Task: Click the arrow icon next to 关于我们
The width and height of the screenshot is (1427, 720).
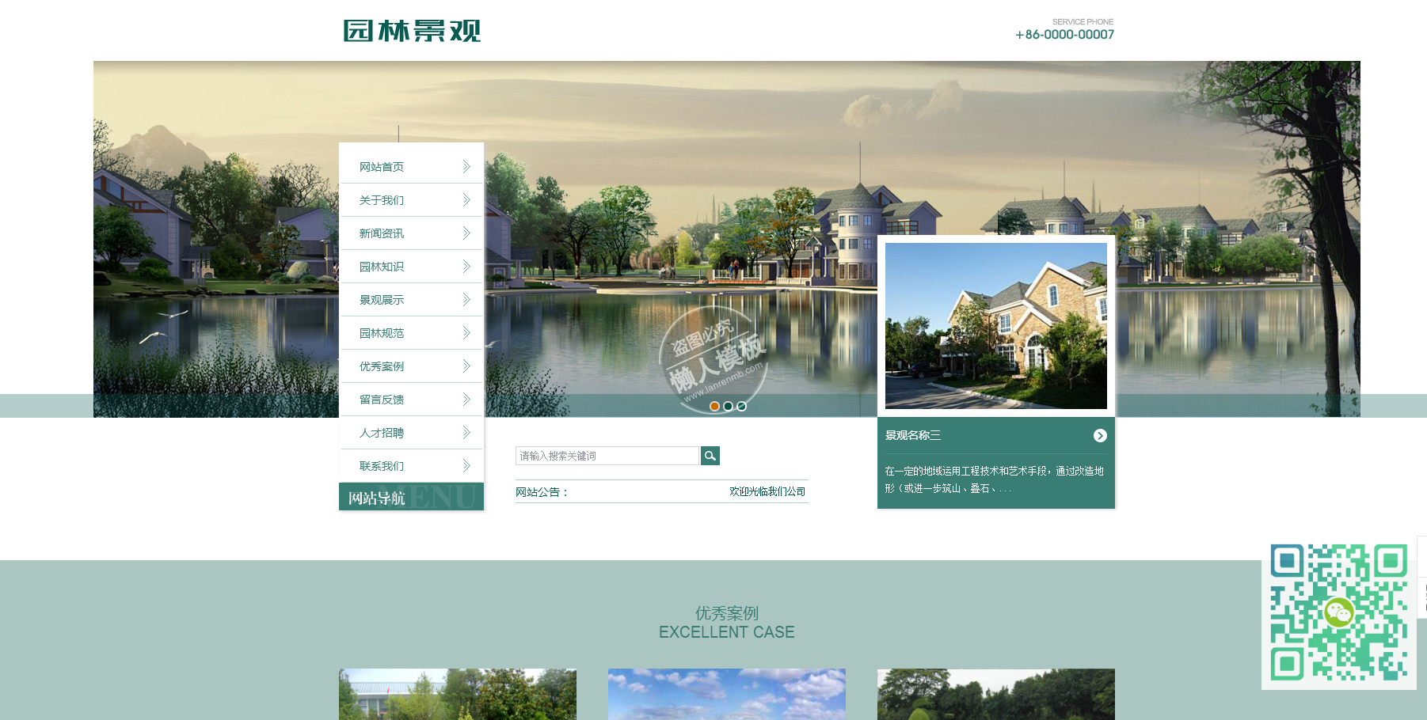Action: (x=466, y=200)
